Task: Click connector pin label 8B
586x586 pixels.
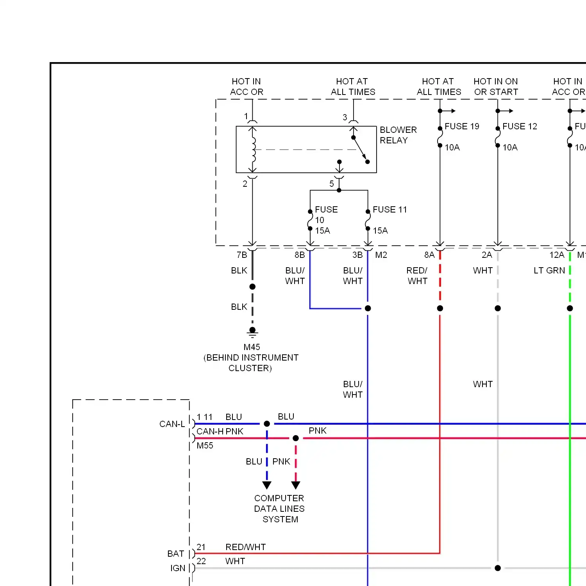Action: tap(300, 255)
